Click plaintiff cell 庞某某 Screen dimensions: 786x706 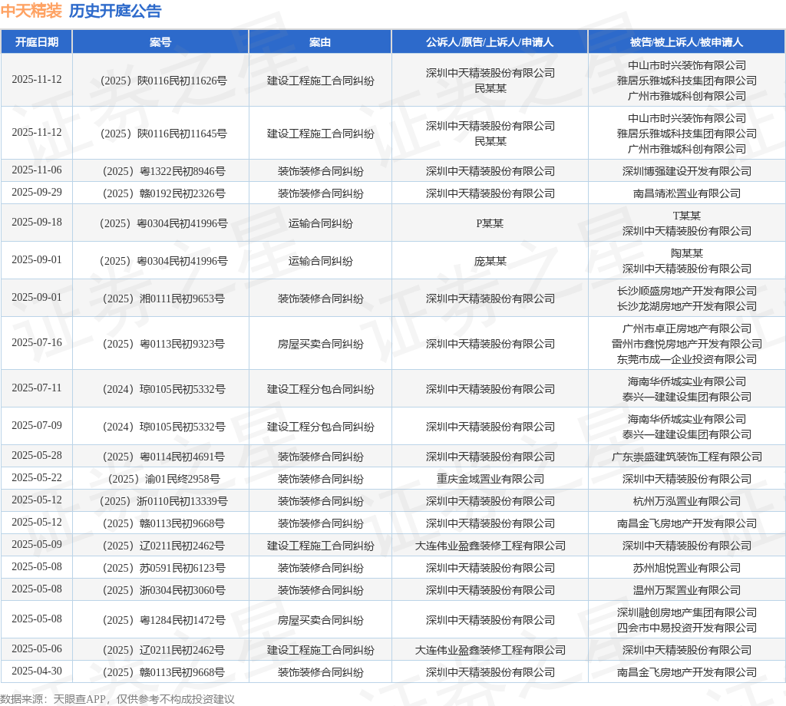(490, 261)
